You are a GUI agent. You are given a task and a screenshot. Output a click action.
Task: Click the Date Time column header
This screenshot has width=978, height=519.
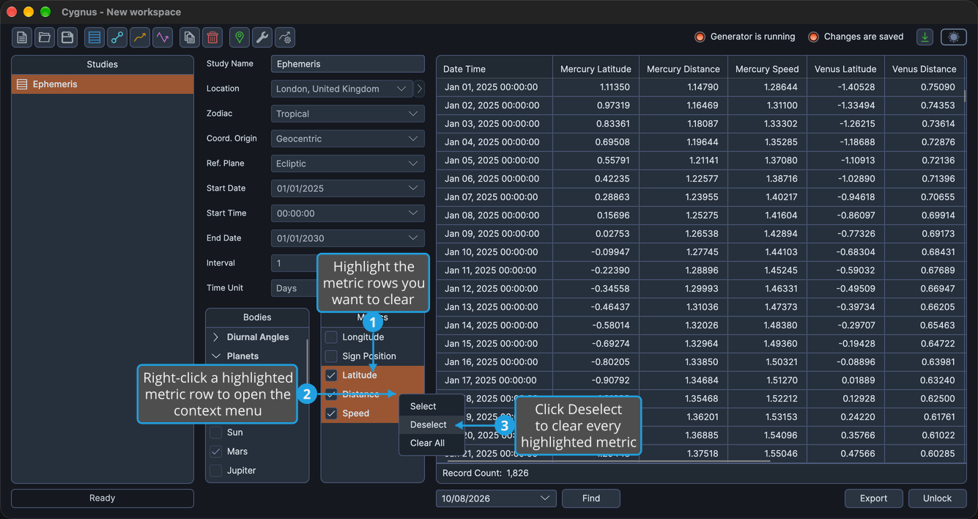494,69
